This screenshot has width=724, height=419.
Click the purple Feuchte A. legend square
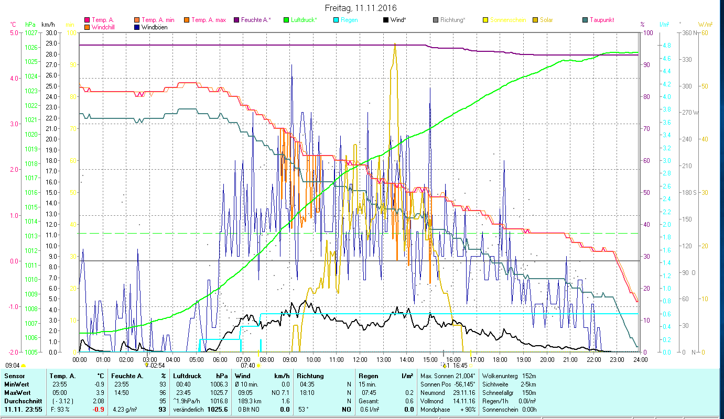tap(236, 20)
